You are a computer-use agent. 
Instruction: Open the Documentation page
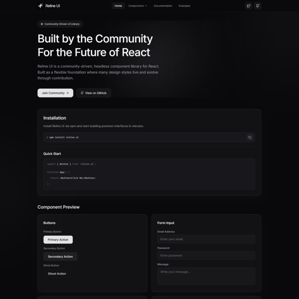pos(163,6)
